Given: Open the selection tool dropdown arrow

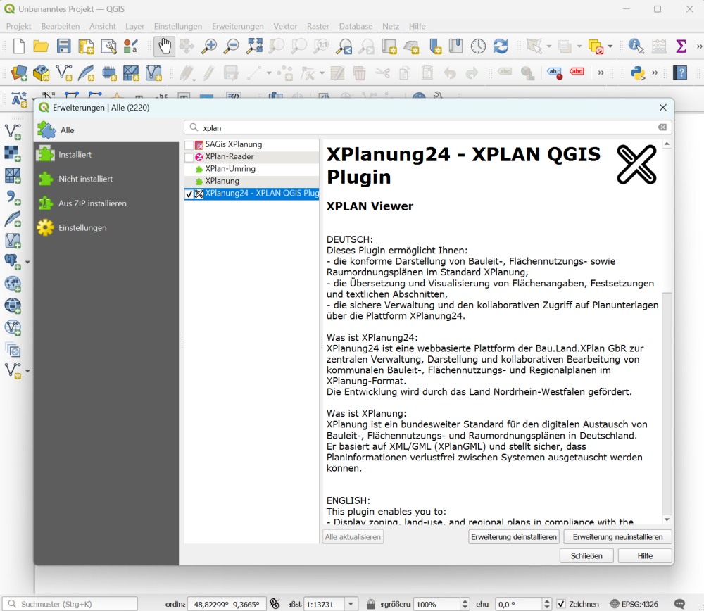Looking at the screenshot, I should (549, 46).
